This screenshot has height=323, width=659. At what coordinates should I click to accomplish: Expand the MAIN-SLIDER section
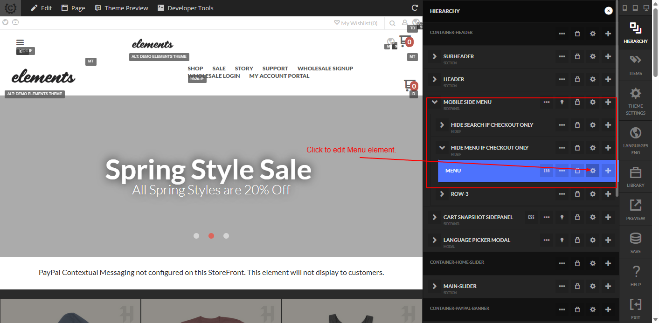click(435, 286)
